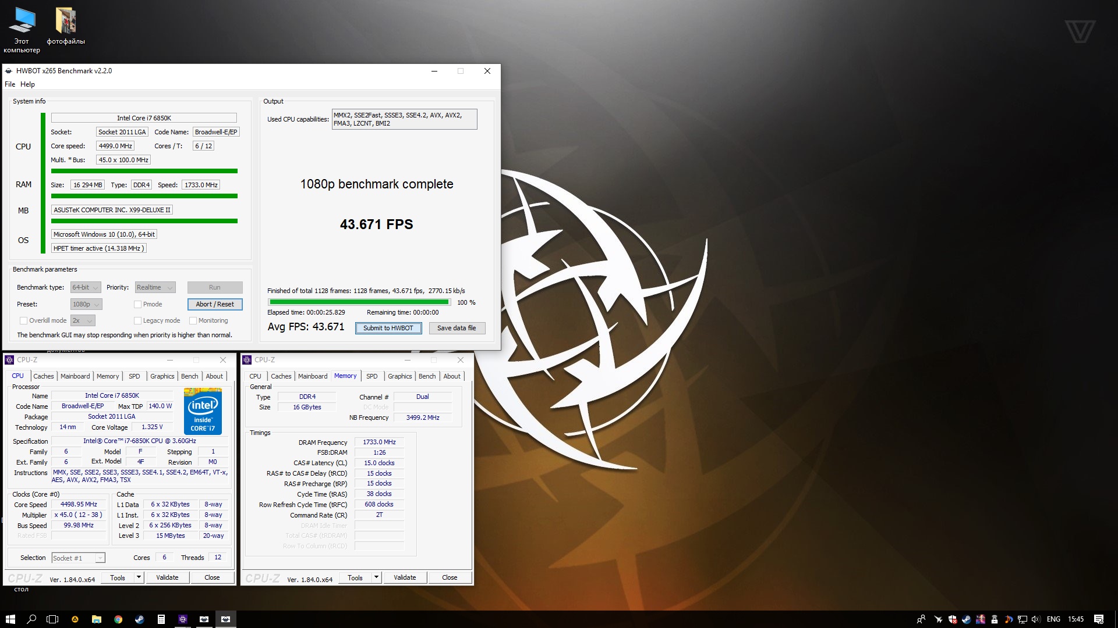Image resolution: width=1118 pixels, height=628 pixels.
Task: Open the Help menu in HWBOT
Action: (x=27, y=84)
